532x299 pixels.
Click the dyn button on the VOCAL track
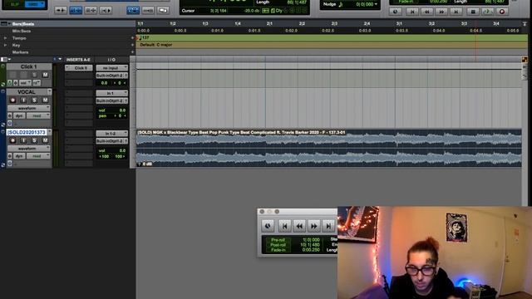pos(18,115)
